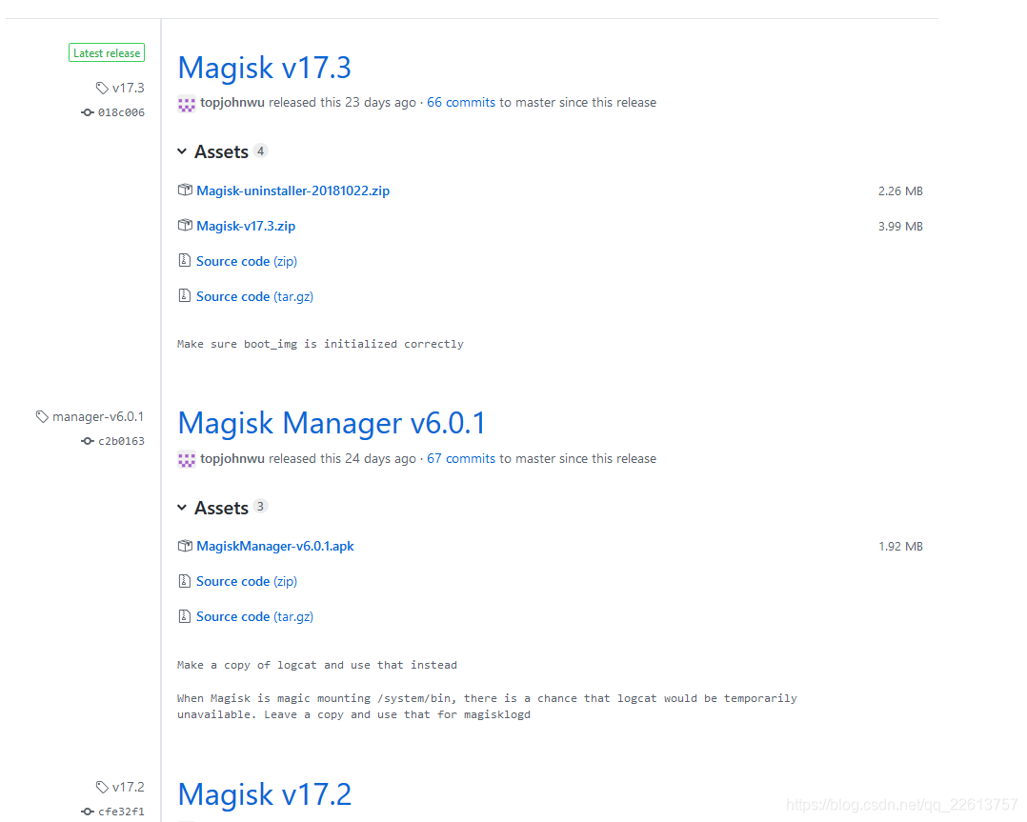Viewport: 1027px width, 822px height.
Task: Click the tag icon beside manager-v6.0.1
Action: (42, 416)
